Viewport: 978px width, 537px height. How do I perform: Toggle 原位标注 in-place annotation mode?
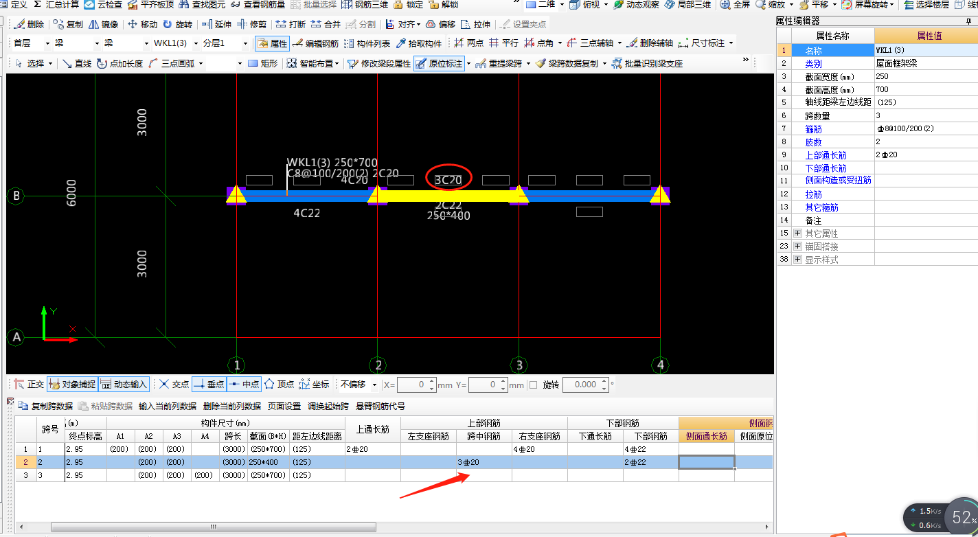pyautogui.click(x=440, y=63)
